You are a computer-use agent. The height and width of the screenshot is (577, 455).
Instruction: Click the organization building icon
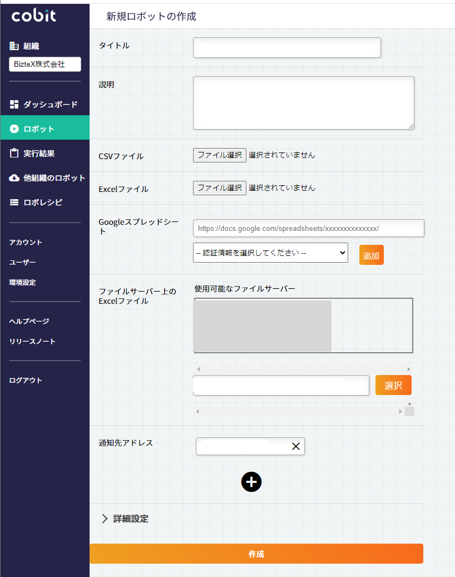14,46
